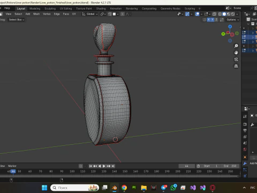Toggle Show Gizmo button
The width and height of the screenshot is (257, 193).
pyautogui.click(x=187, y=14)
